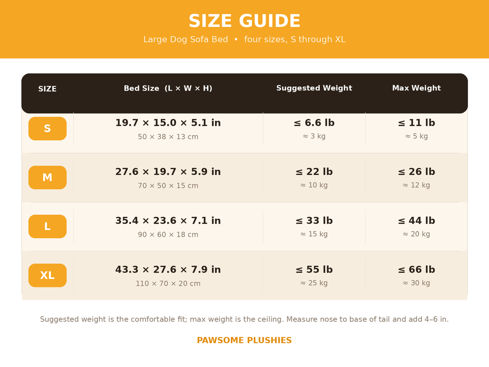The width and height of the screenshot is (489, 367).
Task: Click the SIZE GUIDE title
Action: point(244,21)
